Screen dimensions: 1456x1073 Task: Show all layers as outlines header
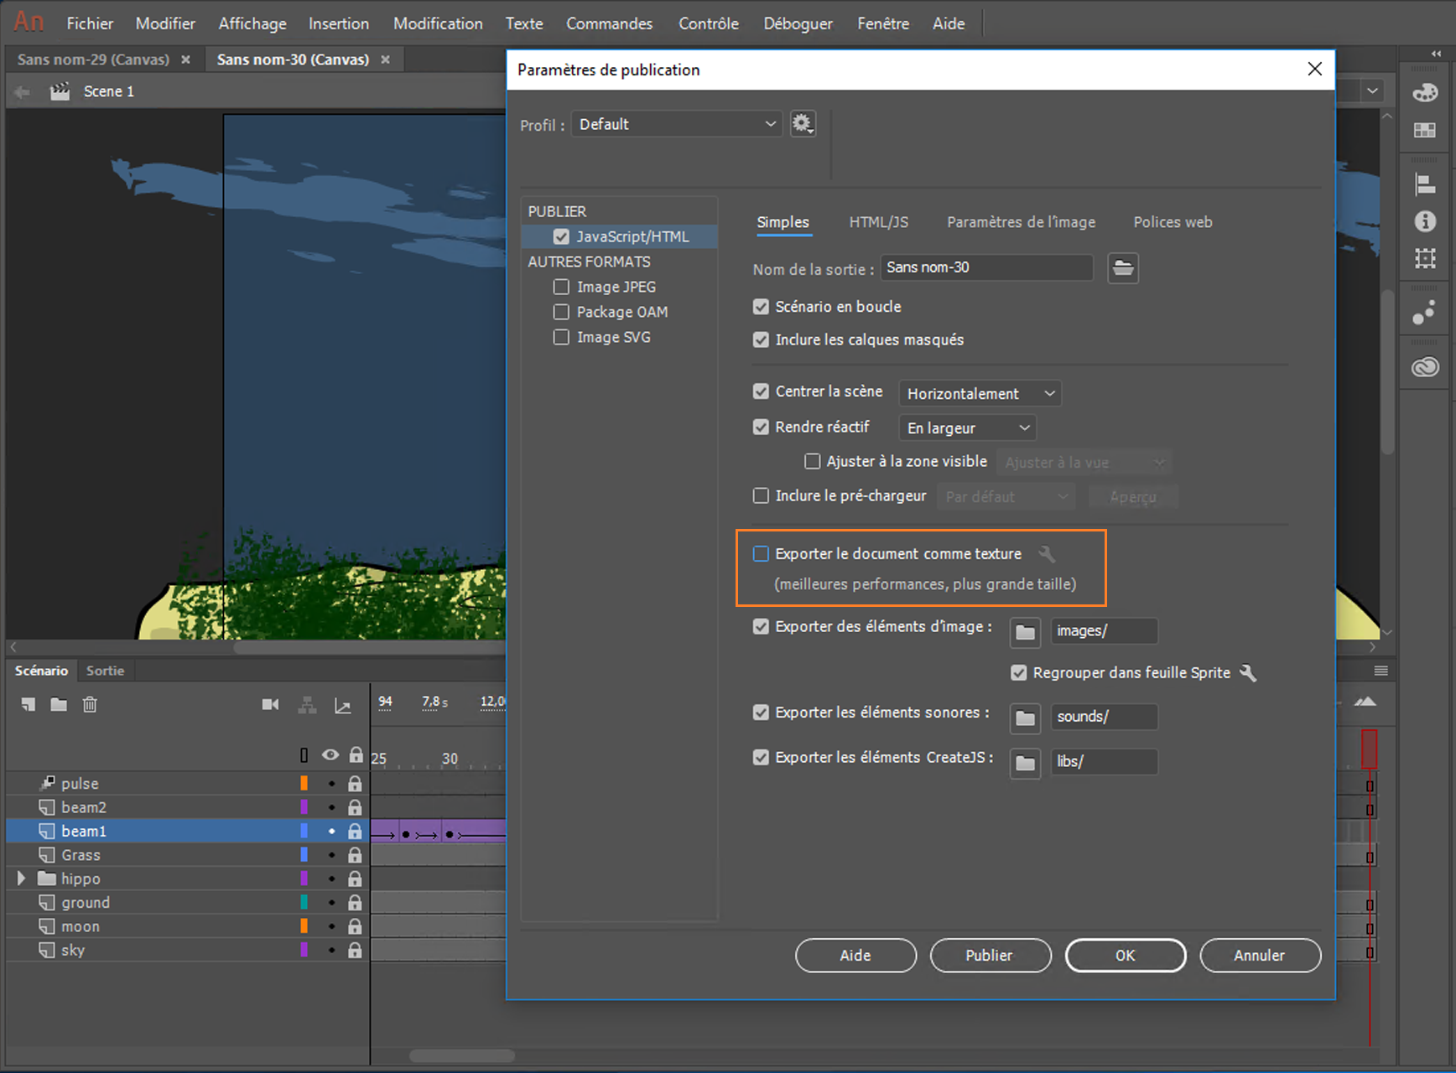tap(304, 755)
